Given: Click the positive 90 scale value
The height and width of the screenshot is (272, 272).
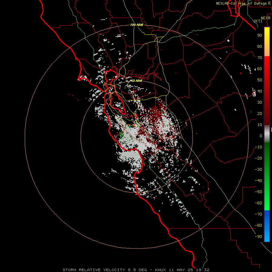Looking at the screenshot, I should click(x=260, y=35).
